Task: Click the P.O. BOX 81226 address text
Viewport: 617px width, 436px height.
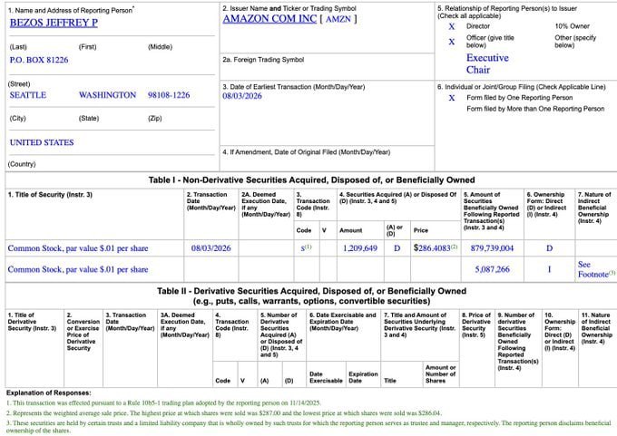Action: click(39, 60)
